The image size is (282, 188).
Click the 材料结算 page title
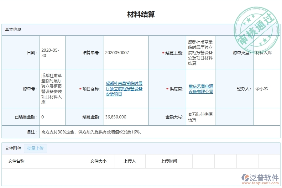click(x=142, y=13)
